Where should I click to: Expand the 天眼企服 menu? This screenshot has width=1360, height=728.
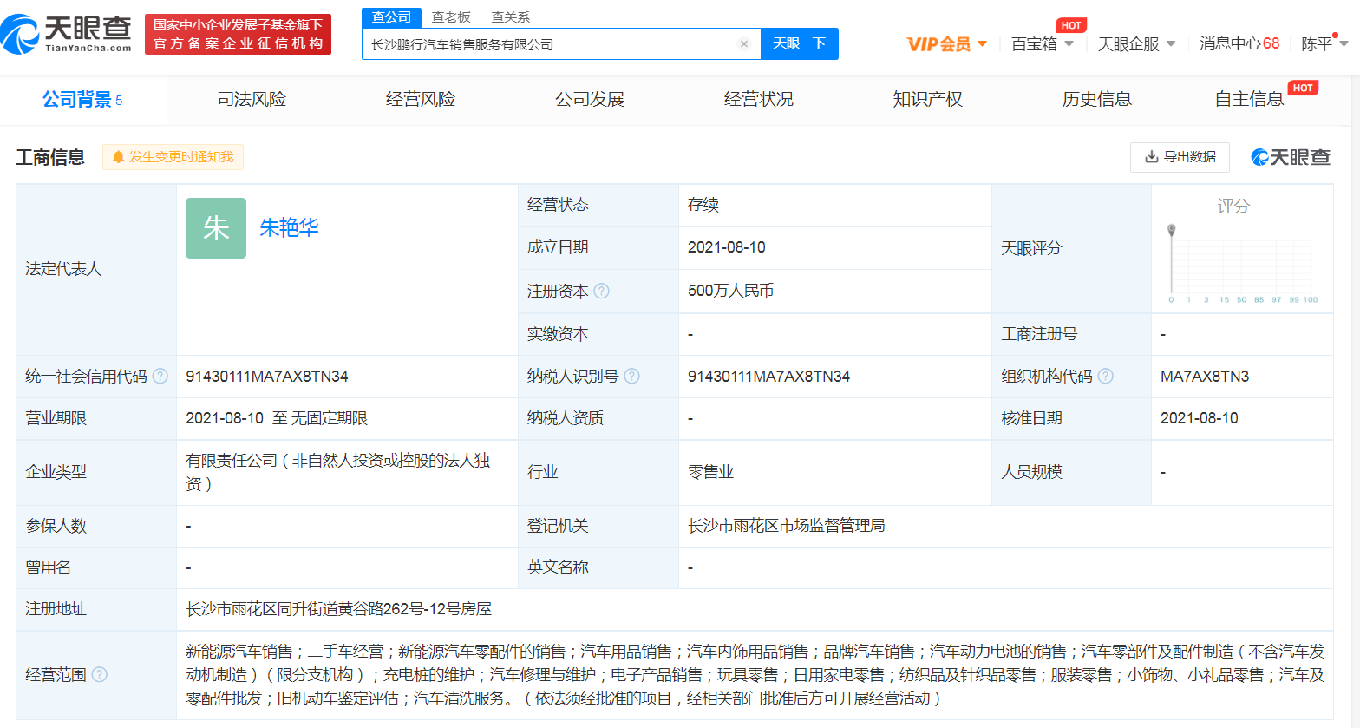(1136, 44)
